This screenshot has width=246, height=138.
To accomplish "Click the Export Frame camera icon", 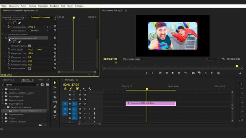I will [193, 73].
